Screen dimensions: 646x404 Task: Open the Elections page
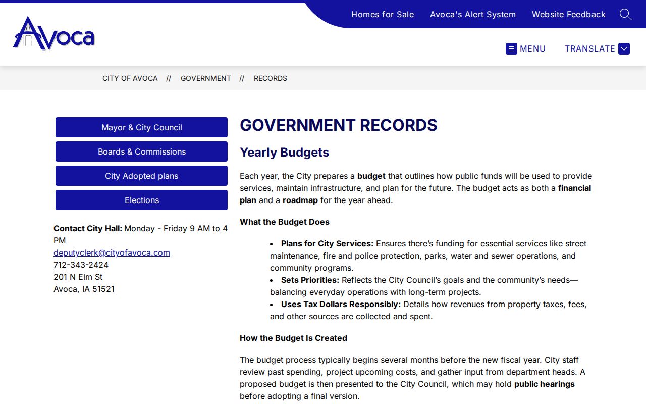click(x=141, y=200)
